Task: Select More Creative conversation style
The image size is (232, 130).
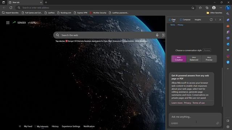Action: [x=179, y=58]
